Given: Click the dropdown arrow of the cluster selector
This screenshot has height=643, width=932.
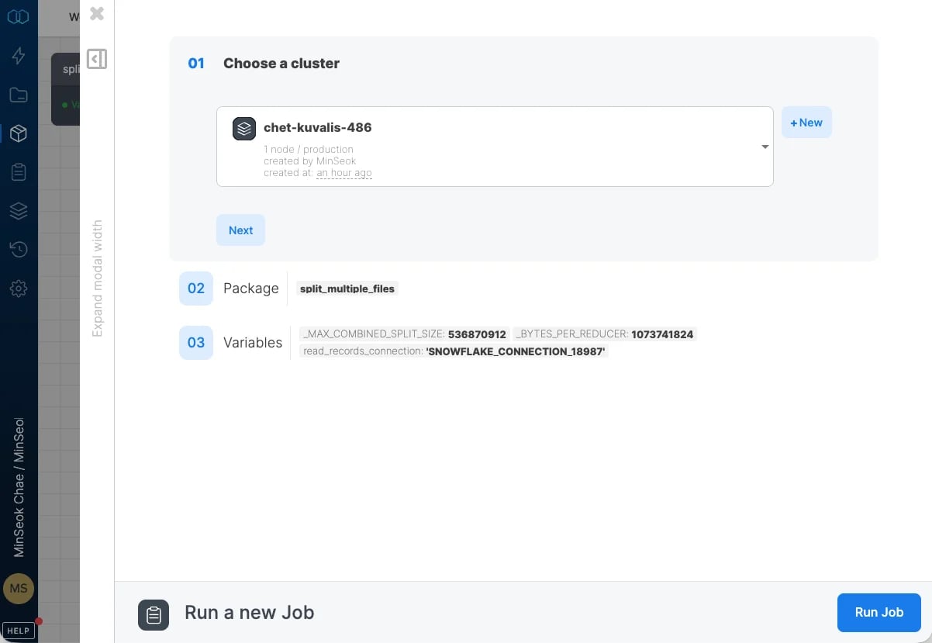Looking at the screenshot, I should pos(765,147).
